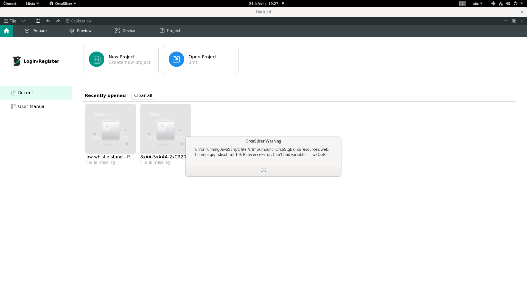Screen dimensions: 527x296
Task: Open the system status menu arrow
Action: (x=522, y=4)
